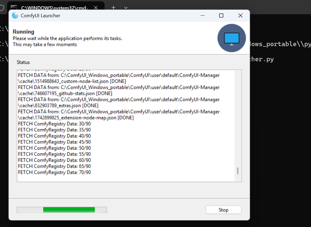Click the 'This may take a few moments' text
Viewport: 311px width, 227px height.
45,44
